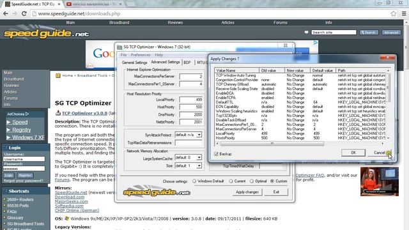Click the Exit button in TCP Optimizer
Screen dimensions: 409x230
point(276,192)
